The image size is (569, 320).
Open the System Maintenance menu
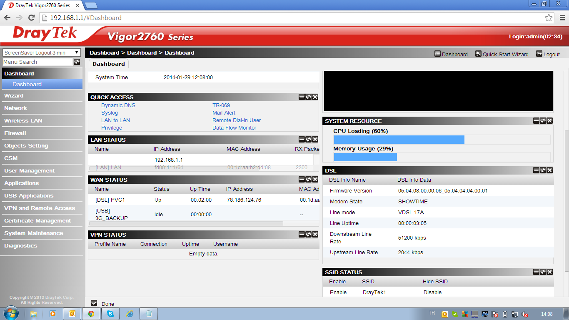[34, 233]
